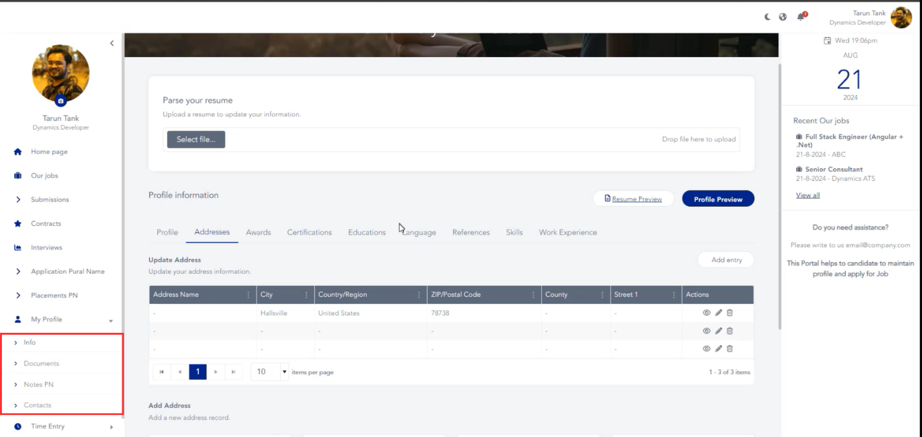The width and height of the screenshot is (922, 437).
Task: Expand Application Pural Name chevron
Action: (18, 271)
